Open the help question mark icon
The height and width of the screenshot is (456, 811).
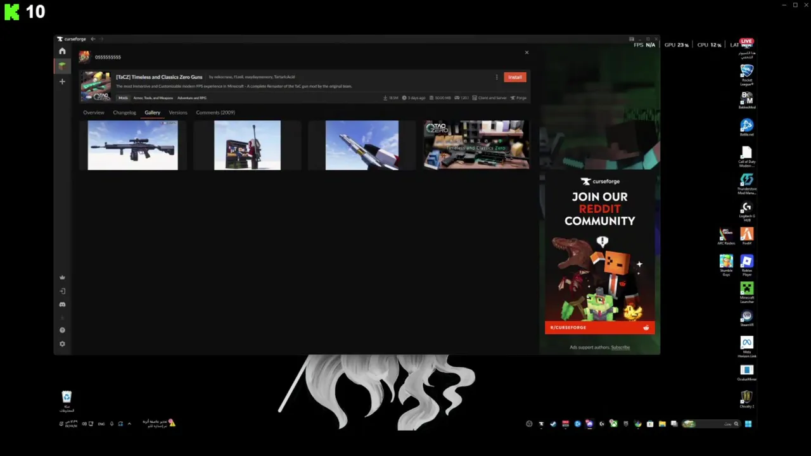(62, 330)
